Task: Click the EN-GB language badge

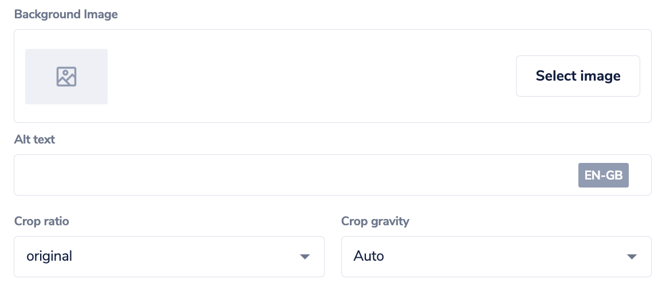Action: 604,176
